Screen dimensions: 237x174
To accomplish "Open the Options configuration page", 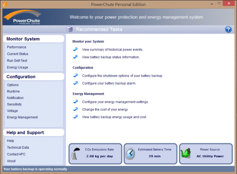I will pos(13,85).
